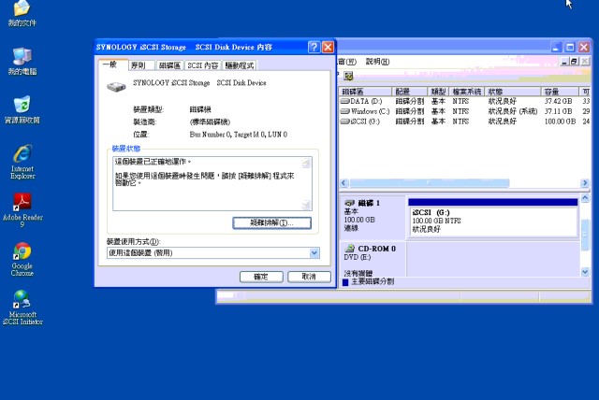Click disk pane scrollbar down arrow
599x400 pixels.
(585, 272)
